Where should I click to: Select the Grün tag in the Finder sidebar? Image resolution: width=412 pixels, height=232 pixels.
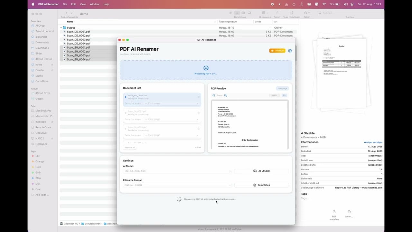[38, 173]
